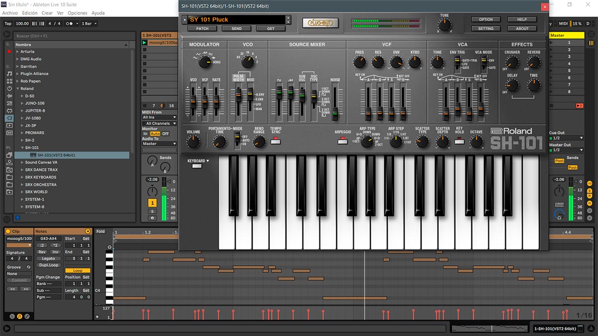Toggle track 1 activator button
The height and width of the screenshot is (336, 598).
(152, 203)
